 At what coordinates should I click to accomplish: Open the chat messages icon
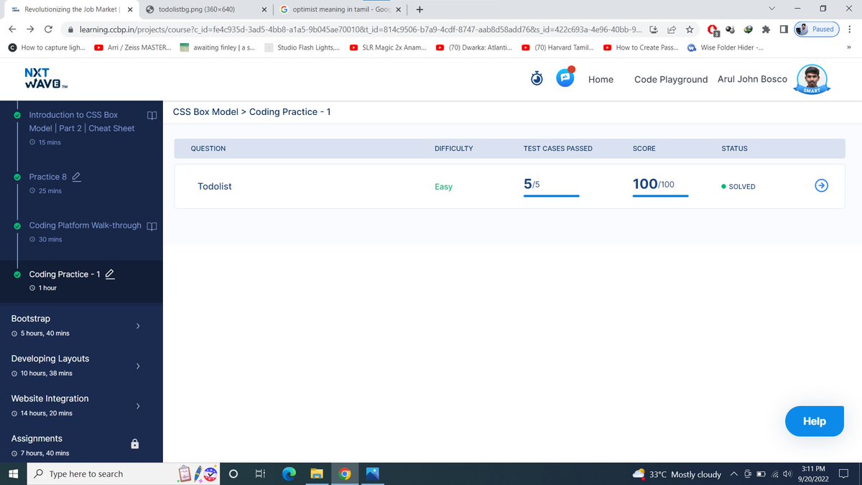[565, 78]
